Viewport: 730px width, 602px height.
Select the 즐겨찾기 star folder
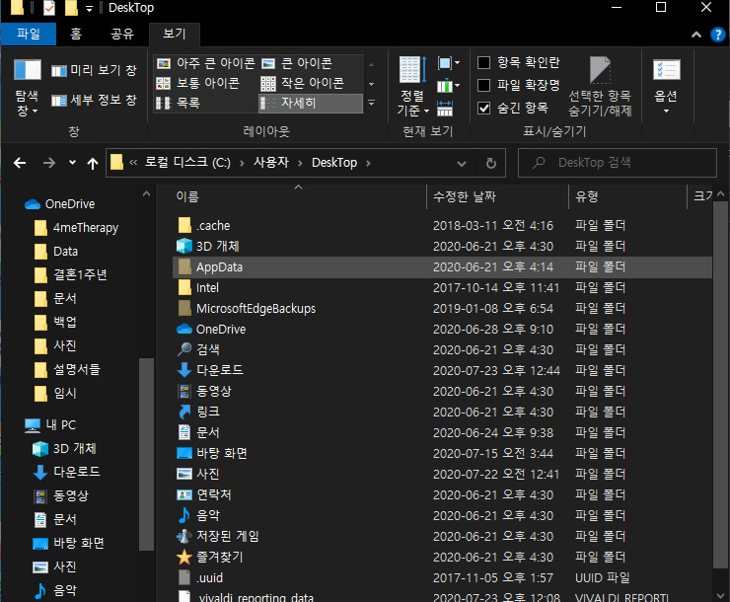(442, 557)
